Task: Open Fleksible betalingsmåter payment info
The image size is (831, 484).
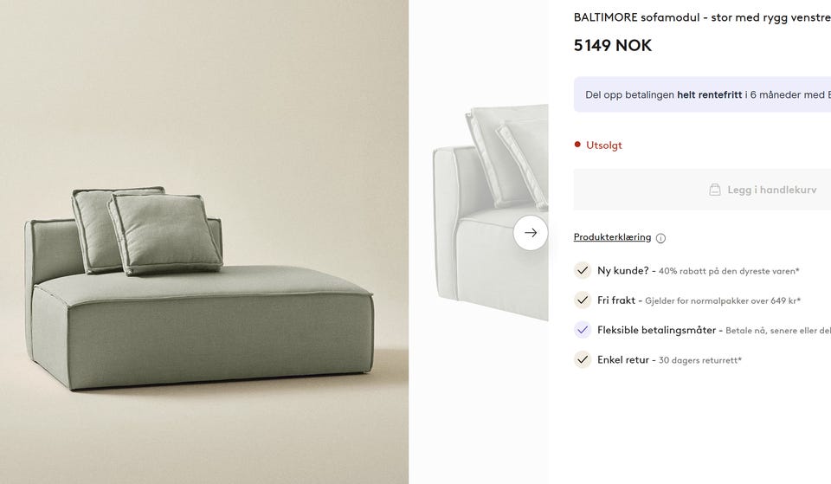Action: (714, 330)
